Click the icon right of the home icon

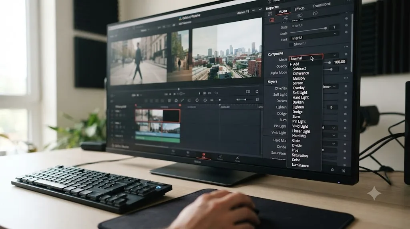(343, 171)
